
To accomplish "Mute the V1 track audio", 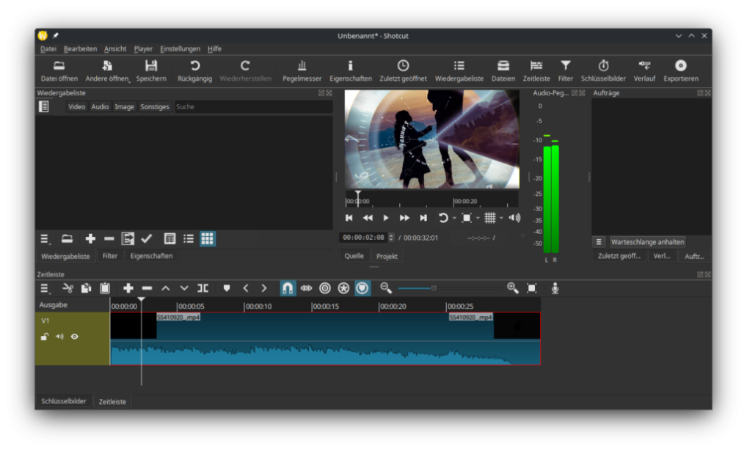I will [x=59, y=337].
